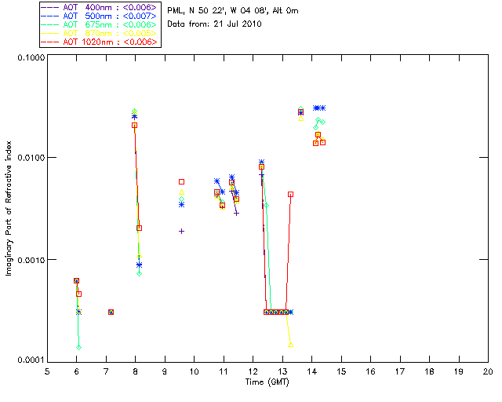Image resolution: width=502 pixels, height=402 pixels.
Task: Click the x-axis tick label 9
Action: [x=165, y=371]
